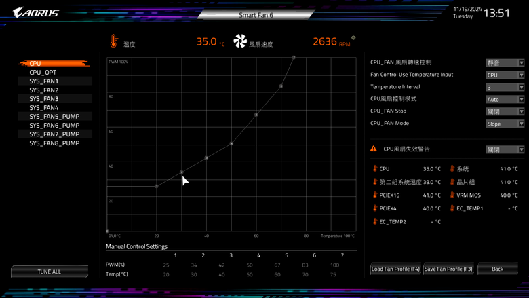Open the CPU fan control mode Auto dropdown
Screen dimensions: 529x298
505,100
